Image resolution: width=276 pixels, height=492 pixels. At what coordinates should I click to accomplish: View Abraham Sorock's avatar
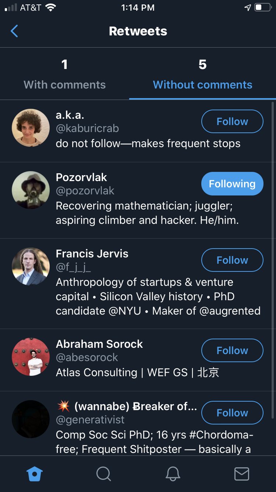click(31, 356)
